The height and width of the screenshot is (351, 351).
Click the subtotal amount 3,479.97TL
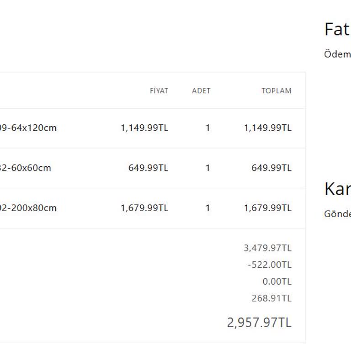pyautogui.click(x=267, y=248)
